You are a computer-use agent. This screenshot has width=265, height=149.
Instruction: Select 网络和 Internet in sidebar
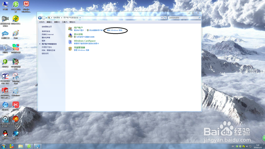[x=48, y=34]
